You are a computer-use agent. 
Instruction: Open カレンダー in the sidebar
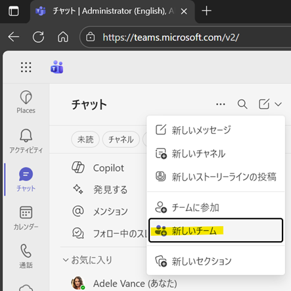(x=26, y=218)
